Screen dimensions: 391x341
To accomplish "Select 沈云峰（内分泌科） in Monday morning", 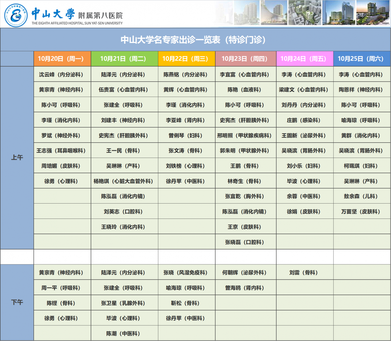I will pyautogui.click(x=62, y=75).
